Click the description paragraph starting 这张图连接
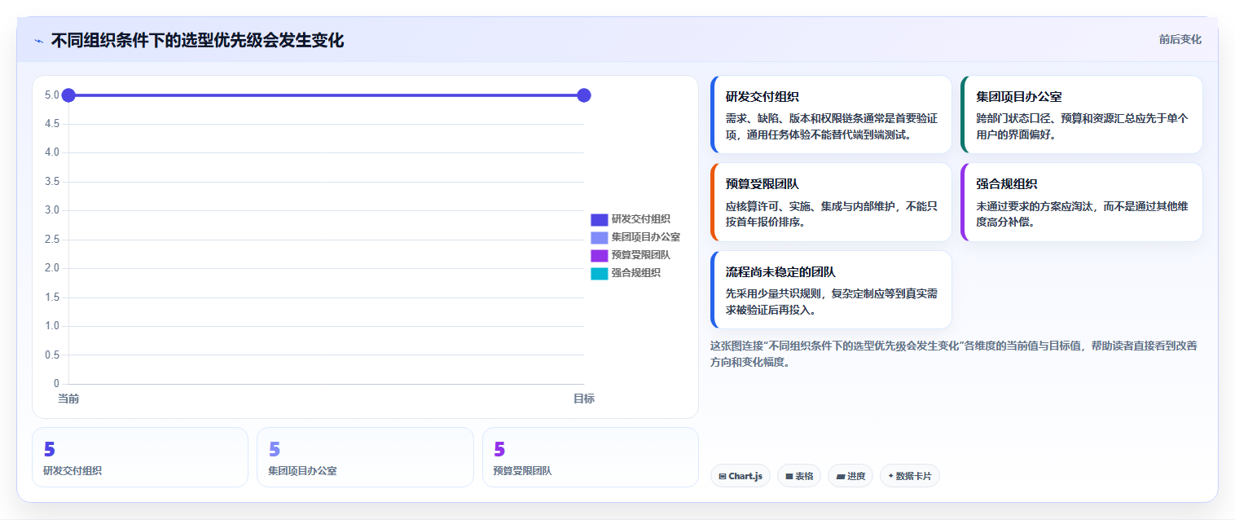Viewport: 1235px width, 520px height. (953, 354)
